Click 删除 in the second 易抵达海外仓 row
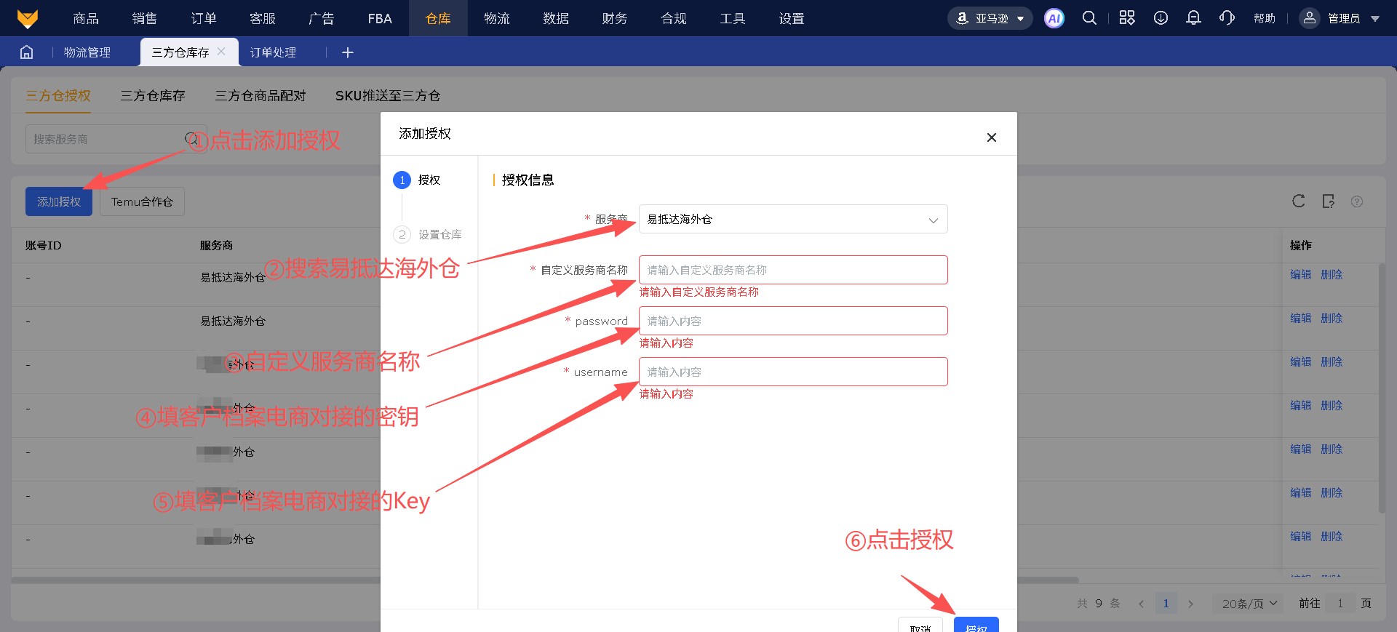The image size is (1397, 632). tap(1332, 318)
